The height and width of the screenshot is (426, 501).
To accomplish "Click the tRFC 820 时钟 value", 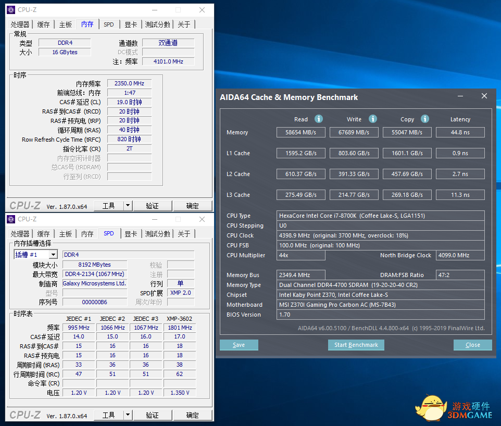I will pyautogui.click(x=129, y=140).
